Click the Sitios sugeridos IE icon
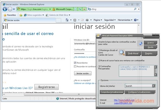The width and height of the screenshot is (161, 110). click(25, 15)
